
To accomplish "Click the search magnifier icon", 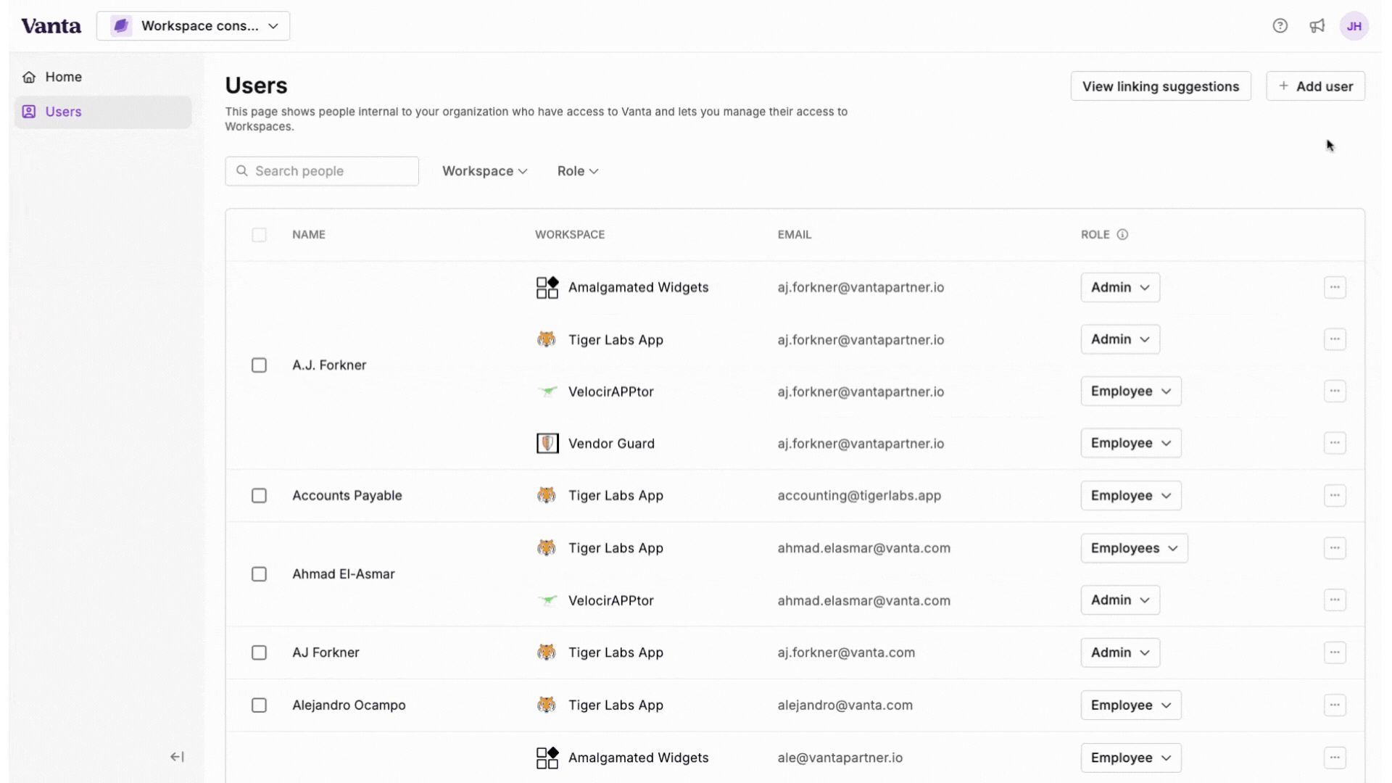I will coord(242,171).
